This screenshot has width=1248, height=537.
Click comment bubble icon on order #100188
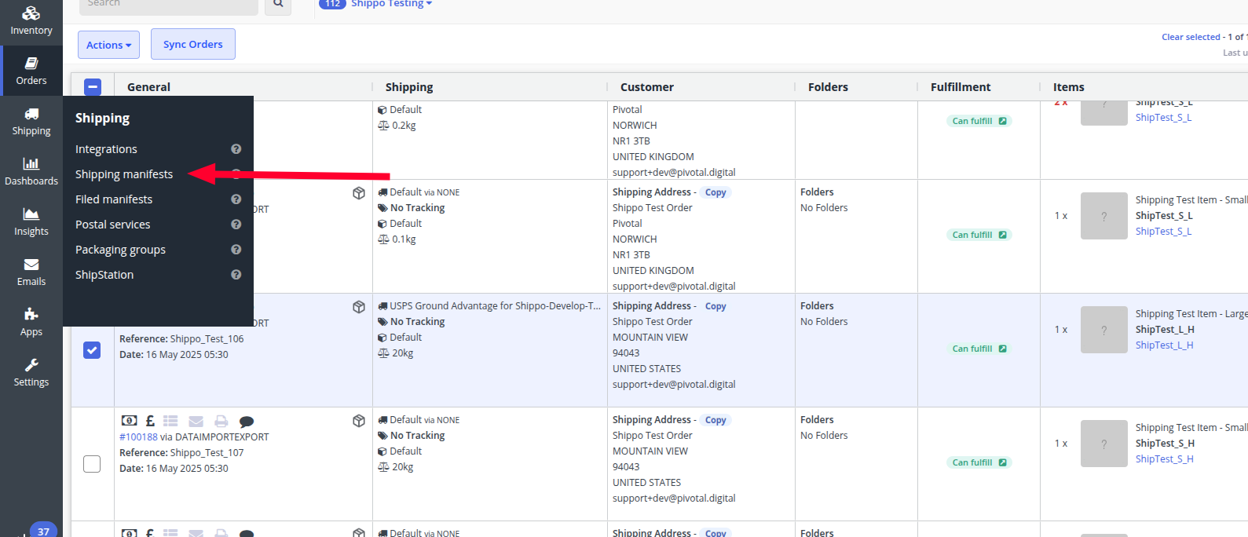[x=247, y=422]
